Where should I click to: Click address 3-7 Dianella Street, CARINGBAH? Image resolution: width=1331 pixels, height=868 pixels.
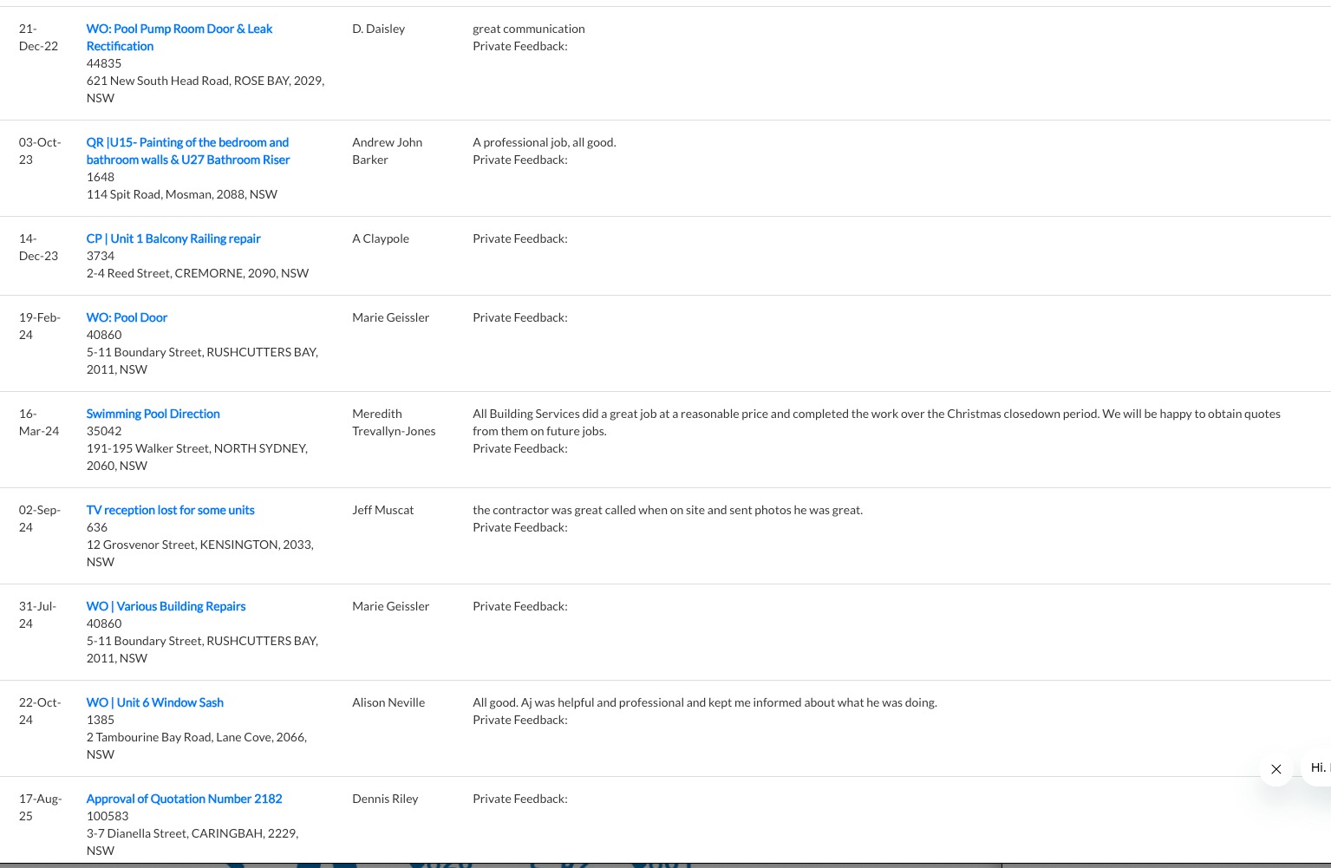click(x=192, y=842)
